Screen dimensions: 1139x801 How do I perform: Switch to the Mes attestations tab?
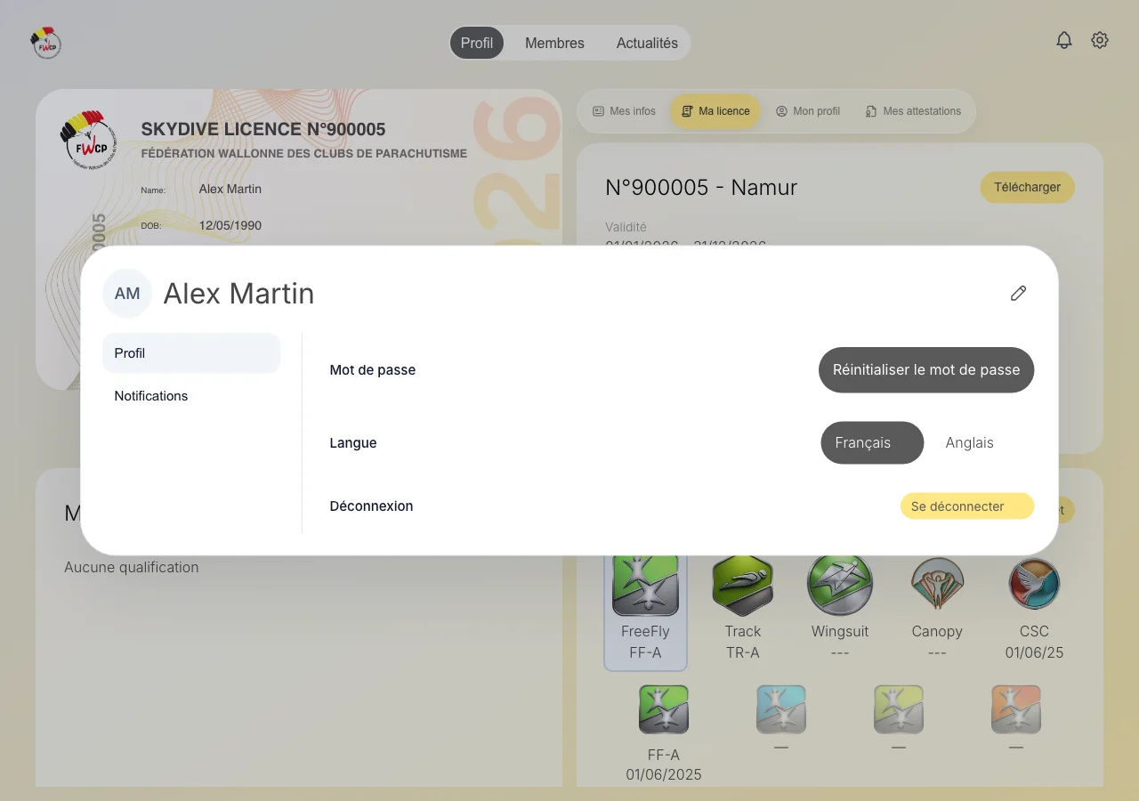[x=913, y=111]
